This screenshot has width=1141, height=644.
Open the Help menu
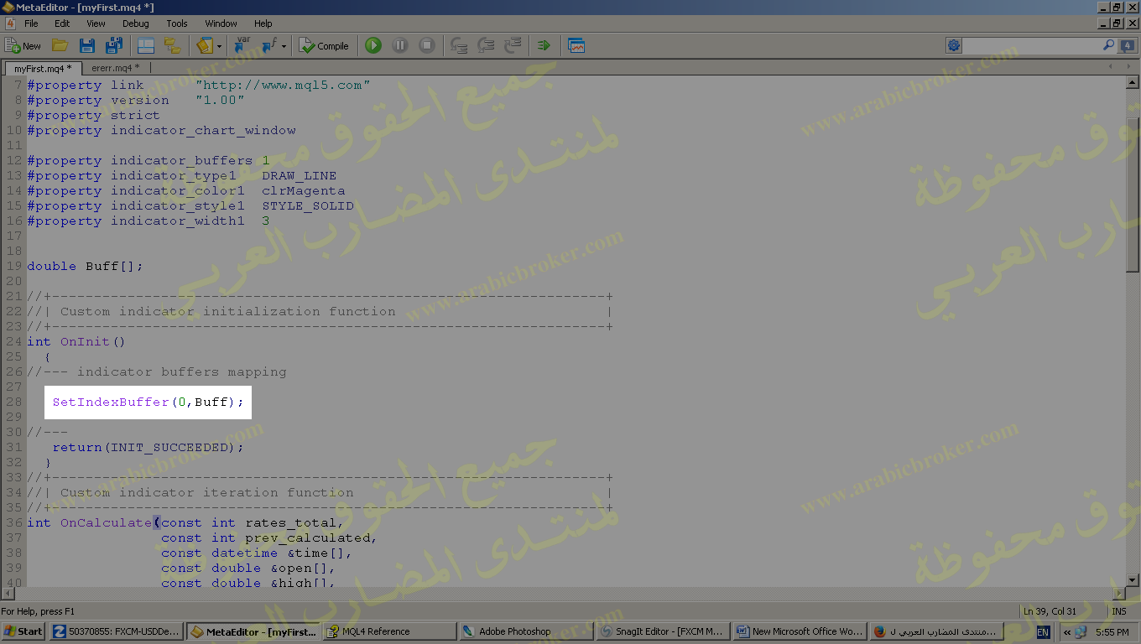coord(263,23)
